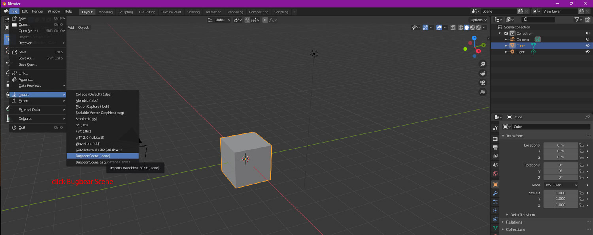Viewport: 593px width, 235px height.
Task: Select wireframe viewport shading
Action: [461, 28]
